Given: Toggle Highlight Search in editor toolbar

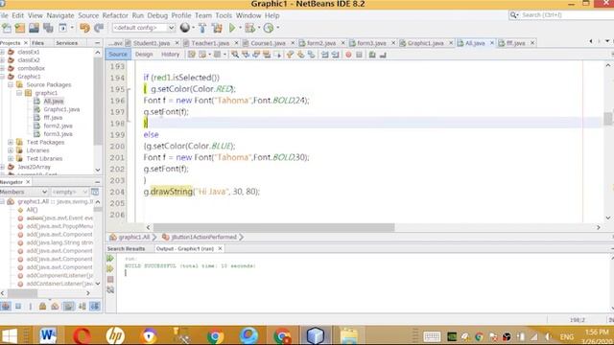Looking at the screenshot, I should (x=267, y=55).
